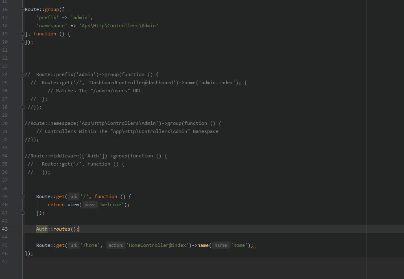This screenshot has height=279, width=404.
Task: Click the 'name' method call on line 45
Action: (203, 246)
